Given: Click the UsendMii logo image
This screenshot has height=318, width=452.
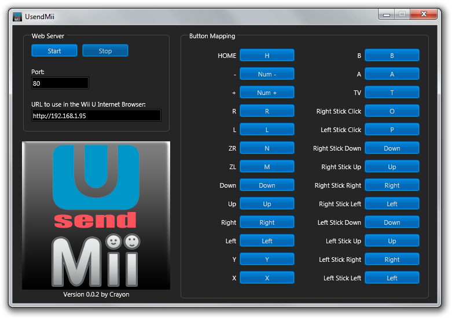Looking at the screenshot, I should (96, 215).
